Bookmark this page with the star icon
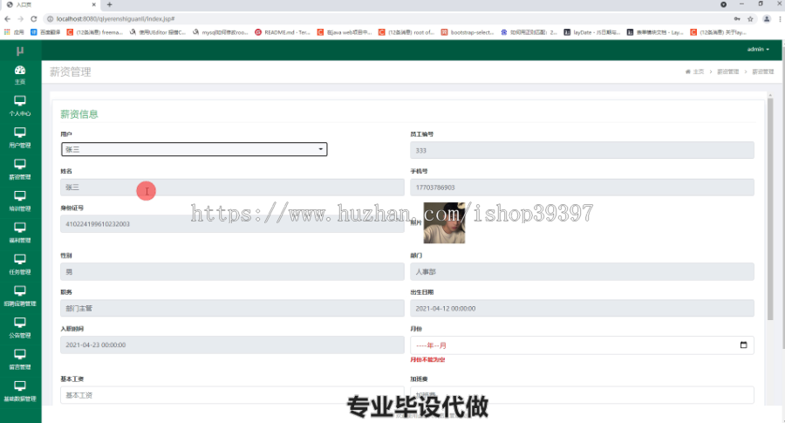 point(750,19)
